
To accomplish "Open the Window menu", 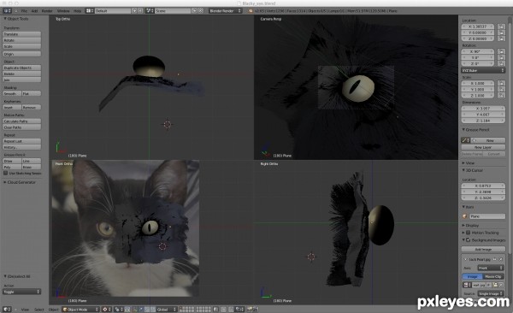I will [x=63, y=11].
